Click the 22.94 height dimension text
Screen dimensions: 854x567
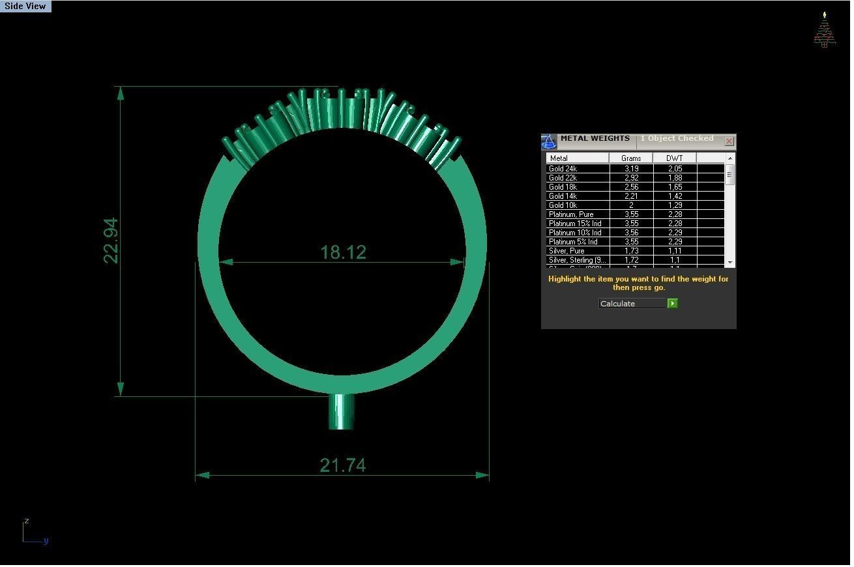(111, 240)
